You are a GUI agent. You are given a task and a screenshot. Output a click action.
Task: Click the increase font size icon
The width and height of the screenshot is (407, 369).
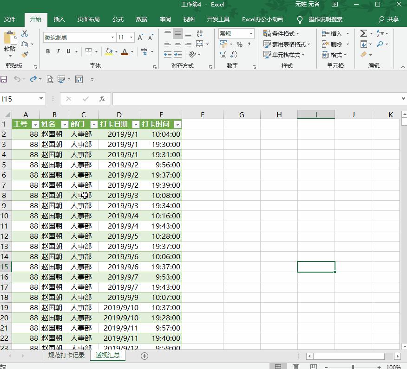coord(140,37)
